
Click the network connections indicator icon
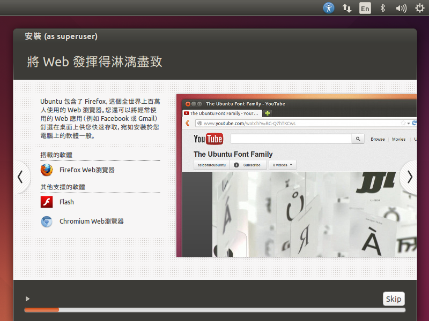347,8
